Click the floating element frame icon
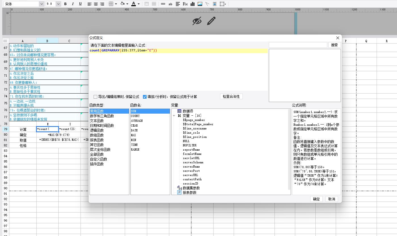This screenshot has width=397, height=236. [222, 4]
